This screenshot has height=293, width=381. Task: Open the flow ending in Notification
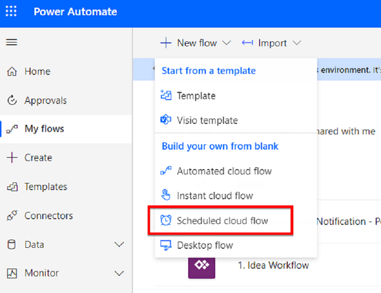(349, 222)
